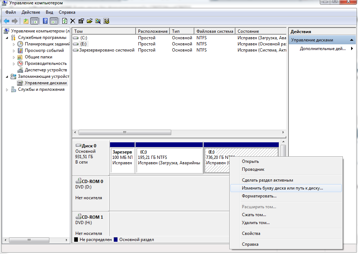Choose Открыть in the context menu
This screenshot has height=254, width=358.
point(286,161)
